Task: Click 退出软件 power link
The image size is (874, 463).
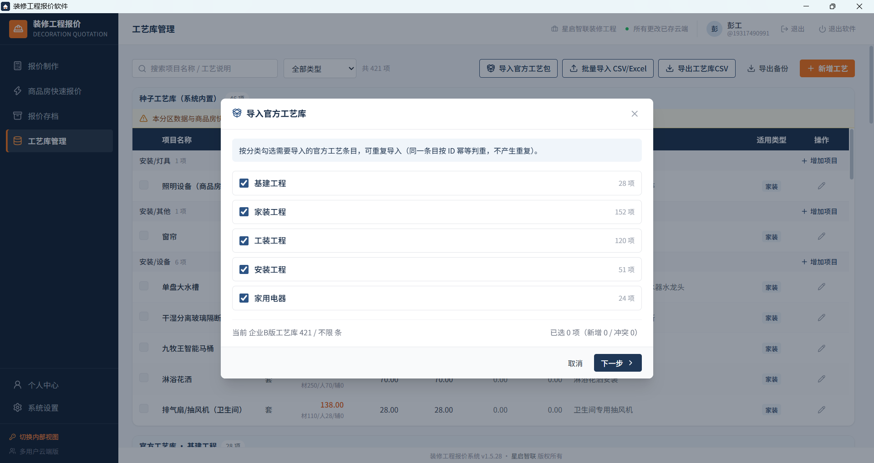Action: click(x=837, y=29)
